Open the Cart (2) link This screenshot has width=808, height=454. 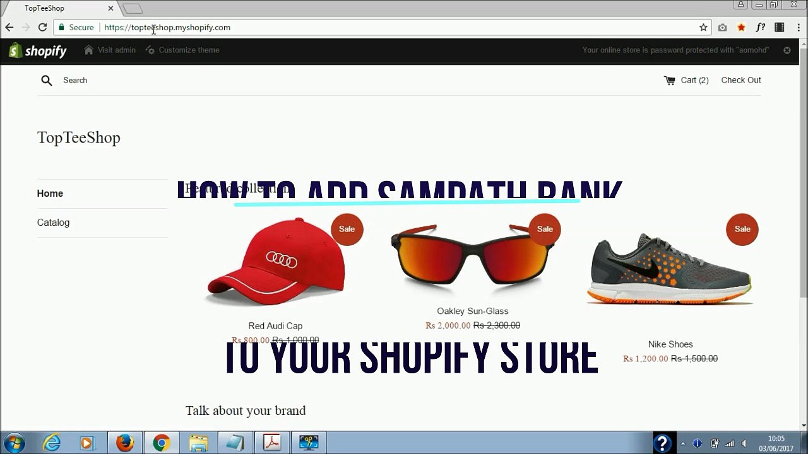pyautogui.click(x=694, y=80)
